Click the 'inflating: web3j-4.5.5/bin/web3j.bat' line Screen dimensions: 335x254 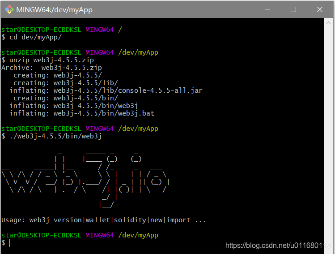click(82, 113)
